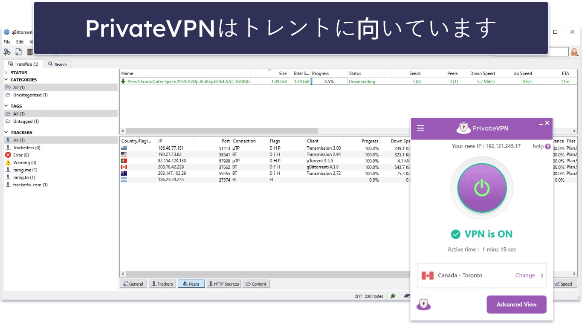The height and width of the screenshot is (327, 582).
Task: Click the Portugal flag for peer 82.154.123.130
Action: pyautogui.click(x=124, y=161)
